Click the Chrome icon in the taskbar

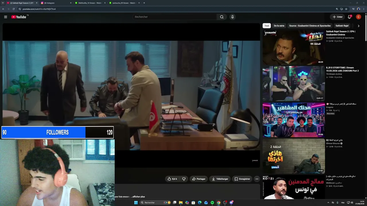click(218, 203)
